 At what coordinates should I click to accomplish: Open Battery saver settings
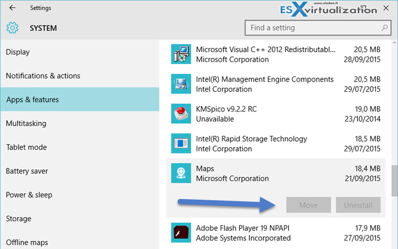point(80,171)
